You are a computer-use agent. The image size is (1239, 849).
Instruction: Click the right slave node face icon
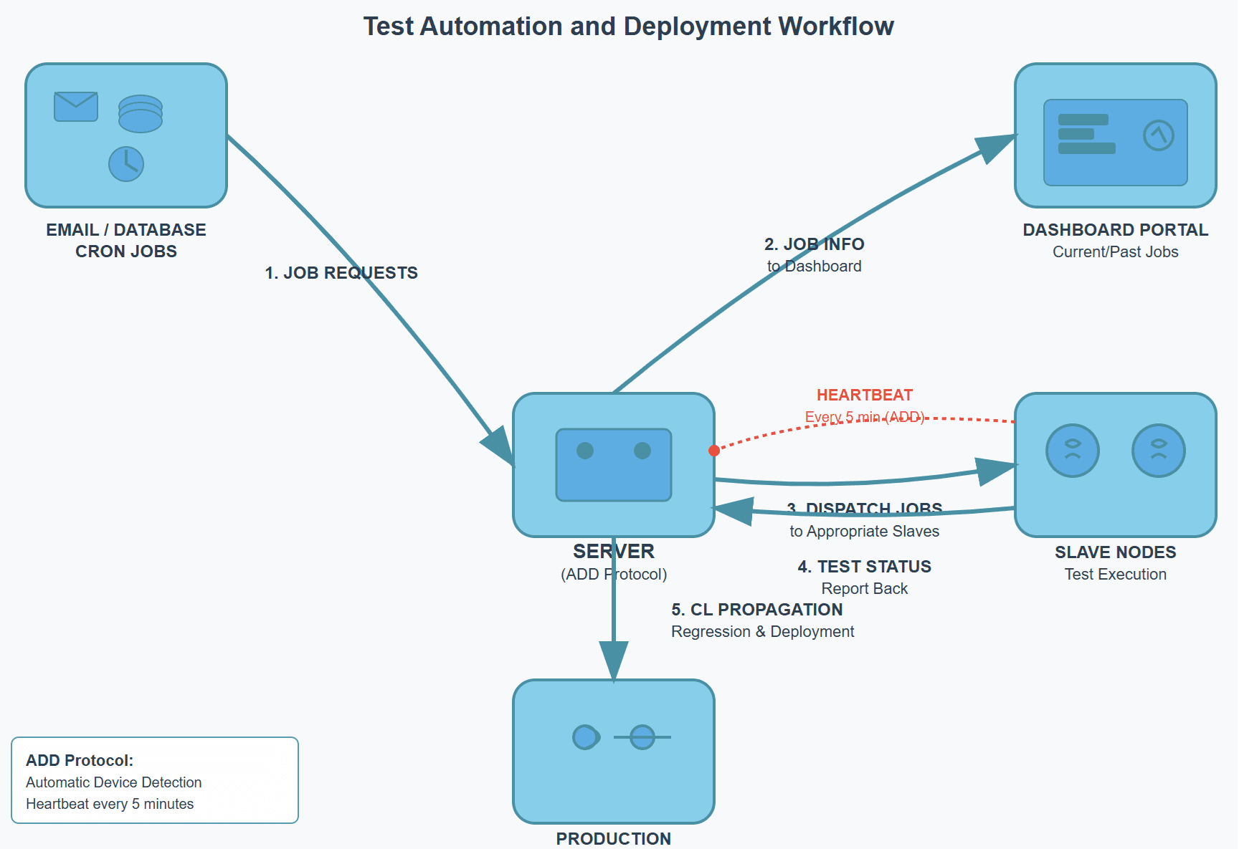pos(1159,451)
